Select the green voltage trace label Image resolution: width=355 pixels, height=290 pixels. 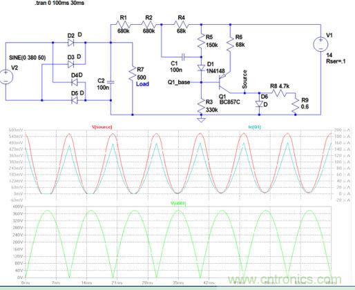click(178, 203)
